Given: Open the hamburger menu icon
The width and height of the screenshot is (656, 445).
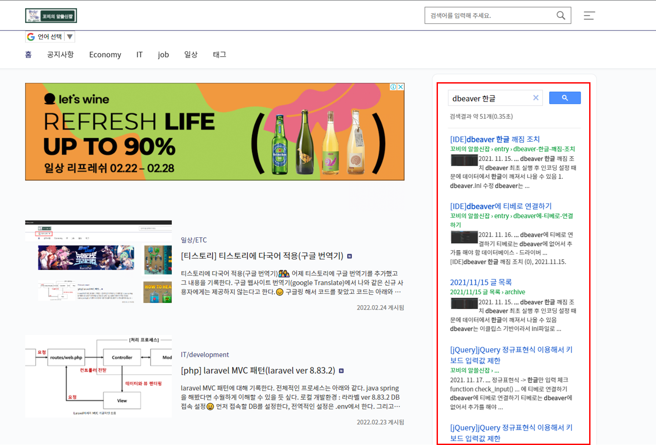Looking at the screenshot, I should [589, 15].
